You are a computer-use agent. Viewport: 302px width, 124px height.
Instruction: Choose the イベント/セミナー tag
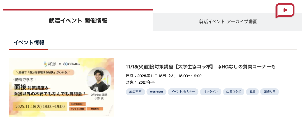click(183, 92)
